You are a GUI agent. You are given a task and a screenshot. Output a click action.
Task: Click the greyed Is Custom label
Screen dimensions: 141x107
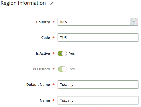[41, 69]
